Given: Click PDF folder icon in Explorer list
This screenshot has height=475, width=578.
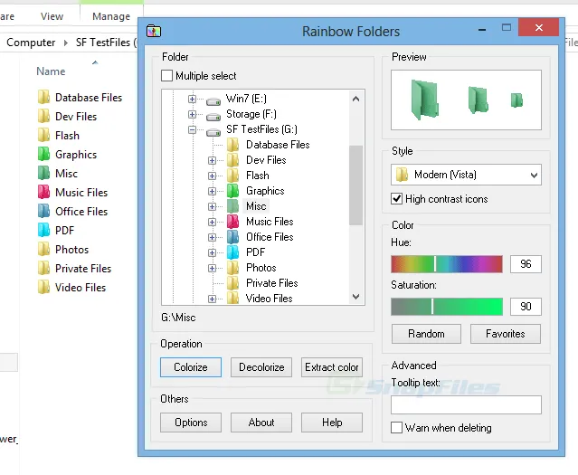Looking at the screenshot, I should tap(43, 230).
